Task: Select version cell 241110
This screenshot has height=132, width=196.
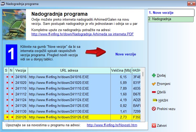Action: (x=21, y=88)
